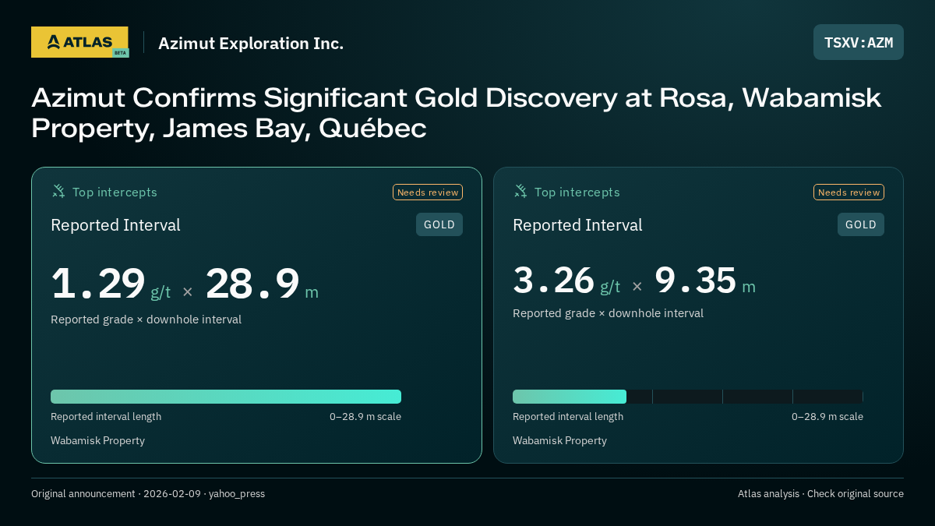This screenshot has width=935, height=526.
Task: Click the partial interval bar in 9.35 m card
Action: click(570, 397)
